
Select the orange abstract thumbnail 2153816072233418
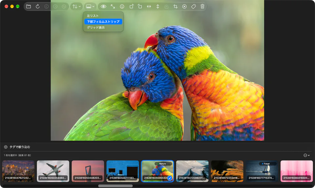point(227,171)
